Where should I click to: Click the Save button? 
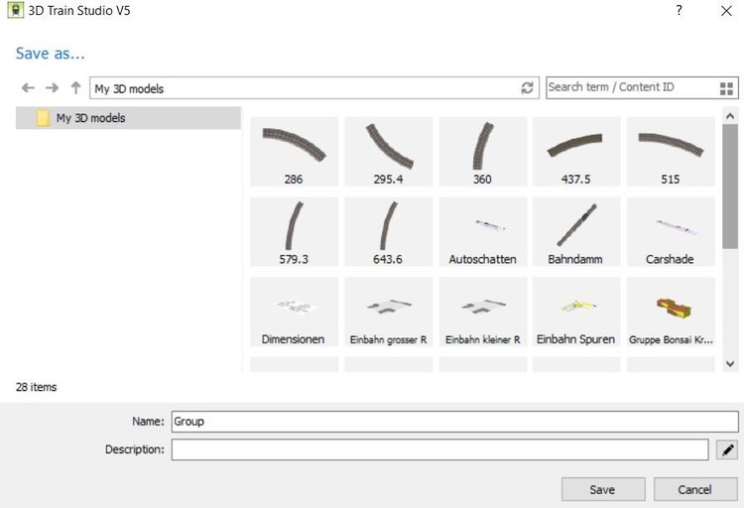point(603,489)
